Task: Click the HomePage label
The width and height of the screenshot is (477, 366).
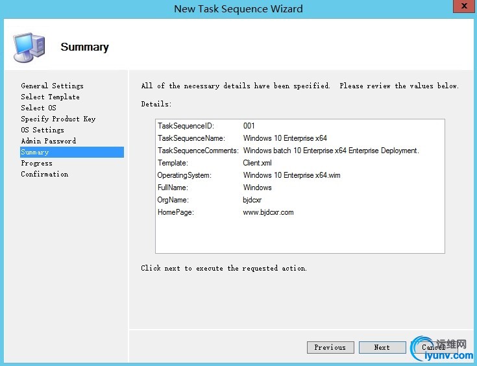Action: click(x=175, y=212)
